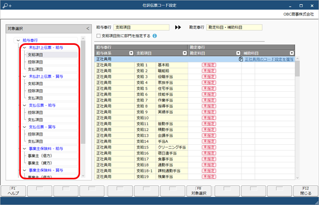Collapse the 未払計上伝票 - 賞与 node

[25, 76]
